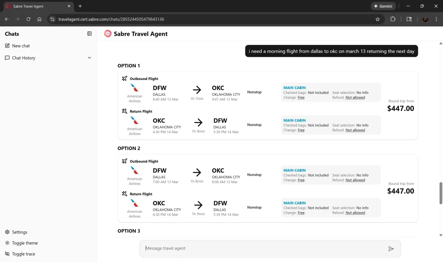
Task: Send the message with the arrow icon
Action: [391, 249]
